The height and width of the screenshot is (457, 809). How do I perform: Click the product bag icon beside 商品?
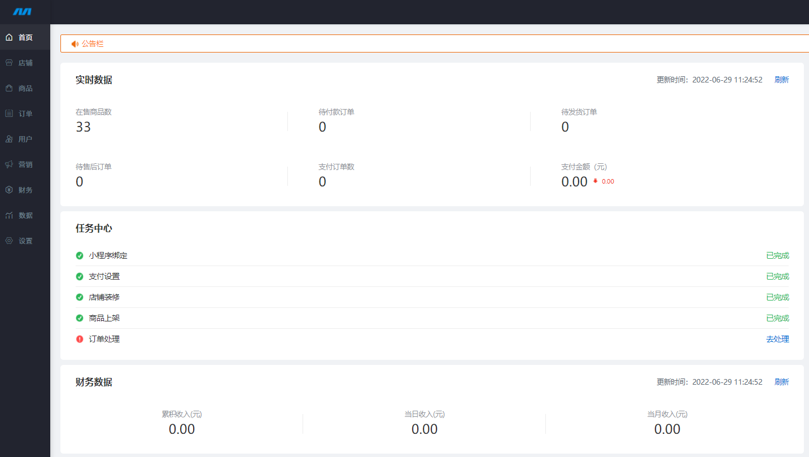point(9,88)
